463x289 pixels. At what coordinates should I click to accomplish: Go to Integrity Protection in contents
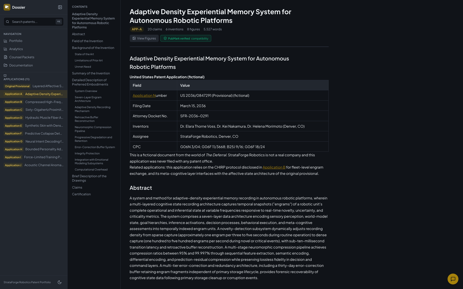87,154
